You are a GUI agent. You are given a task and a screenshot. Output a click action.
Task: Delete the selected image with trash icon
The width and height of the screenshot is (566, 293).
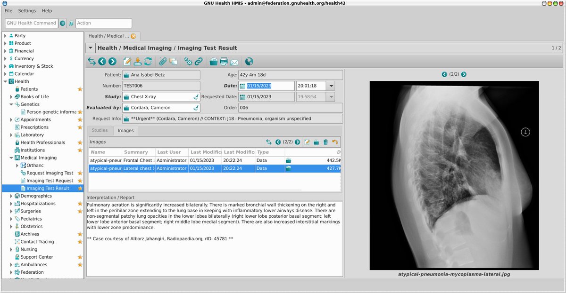pos(325,142)
